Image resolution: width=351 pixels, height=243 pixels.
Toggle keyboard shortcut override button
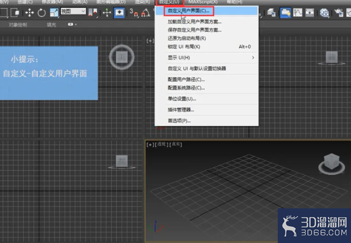(119, 13)
